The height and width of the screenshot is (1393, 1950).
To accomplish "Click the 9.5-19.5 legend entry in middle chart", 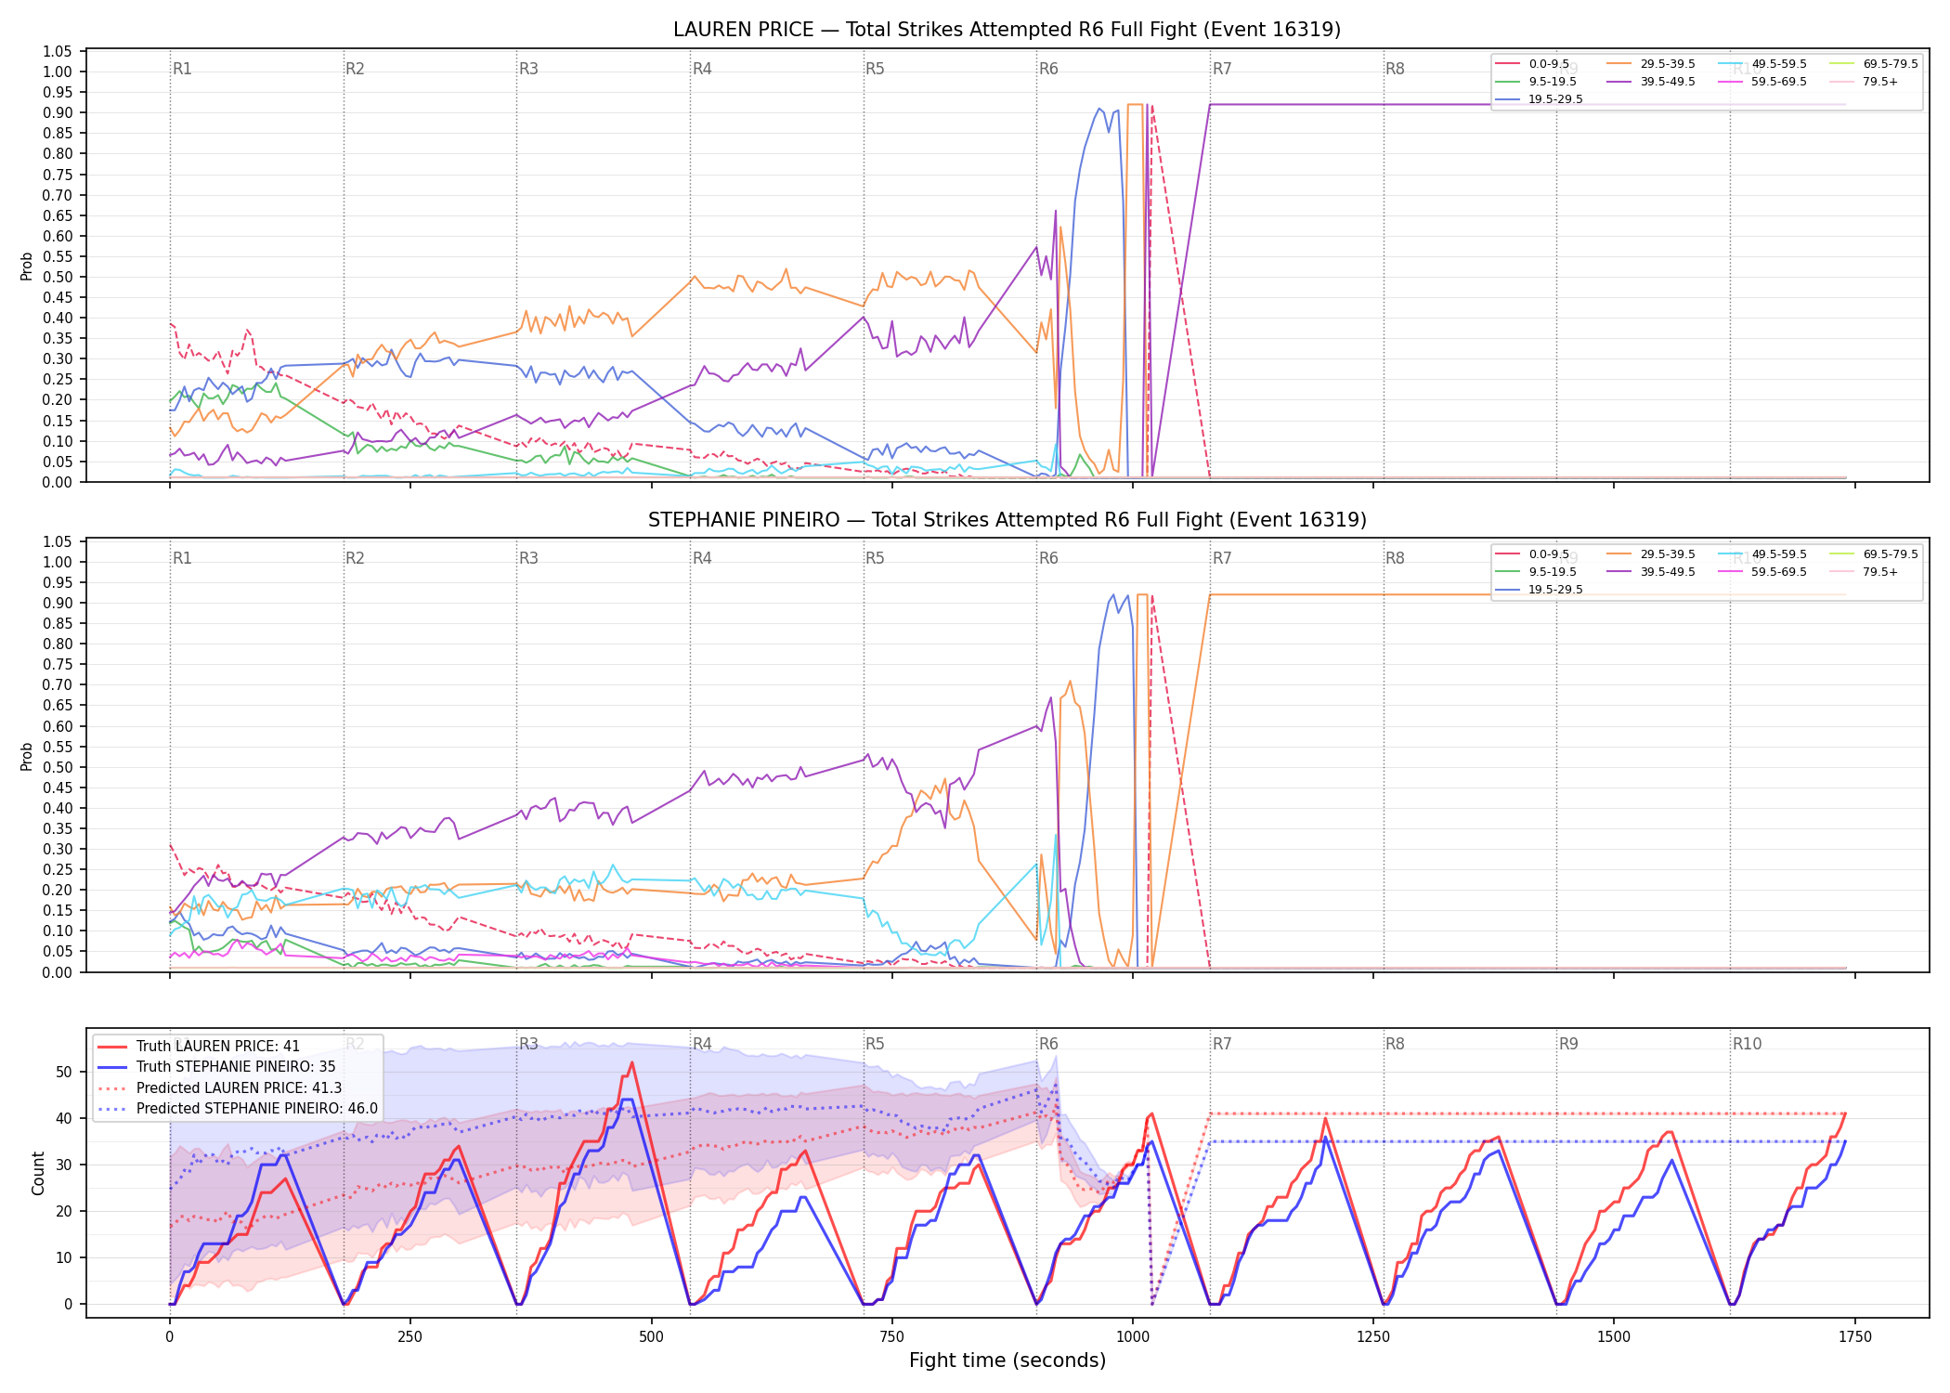I will [1536, 572].
